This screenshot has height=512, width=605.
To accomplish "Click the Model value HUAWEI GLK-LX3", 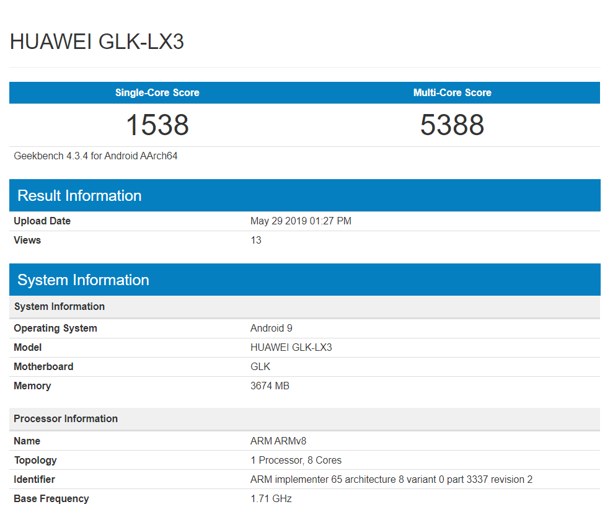I will [x=291, y=347].
